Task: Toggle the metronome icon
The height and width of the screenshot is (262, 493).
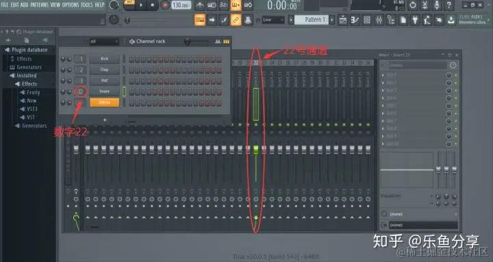Action: [200, 5]
